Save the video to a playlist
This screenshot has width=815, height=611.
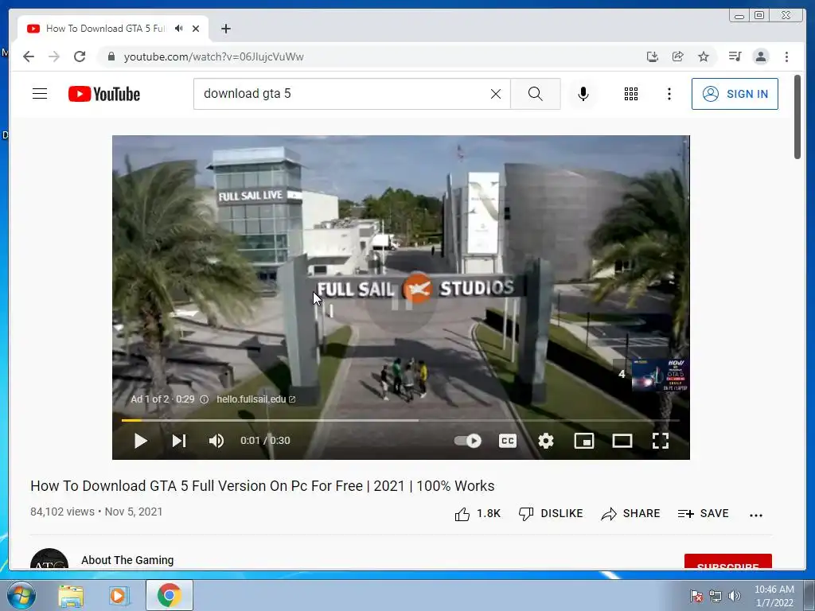coord(704,514)
